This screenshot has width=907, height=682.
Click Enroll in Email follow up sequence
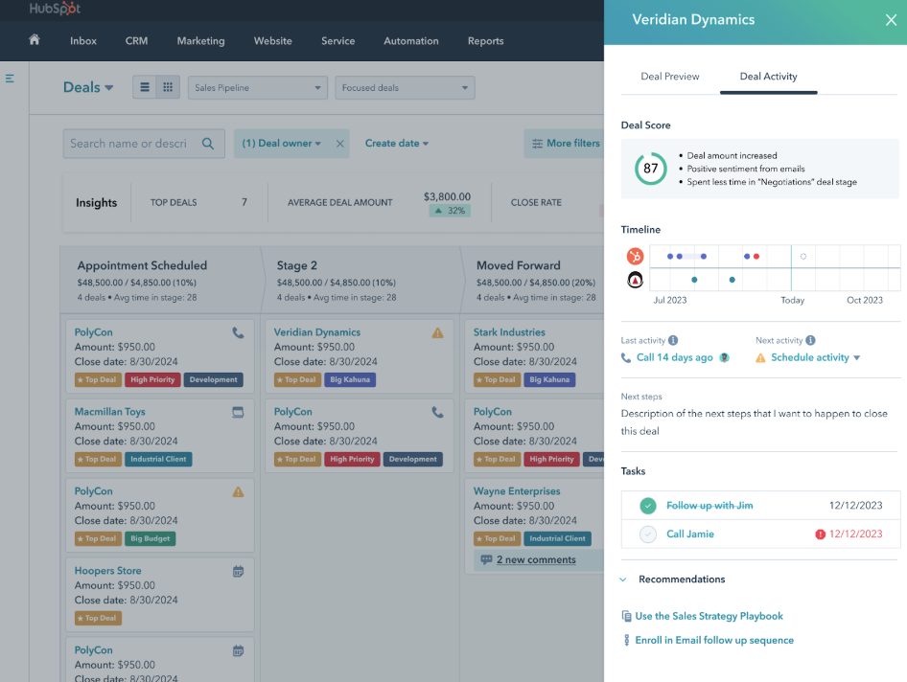pyautogui.click(x=714, y=640)
